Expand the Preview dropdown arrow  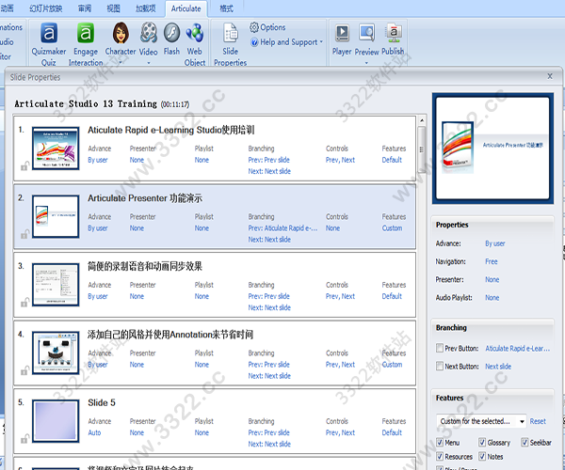click(x=366, y=63)
